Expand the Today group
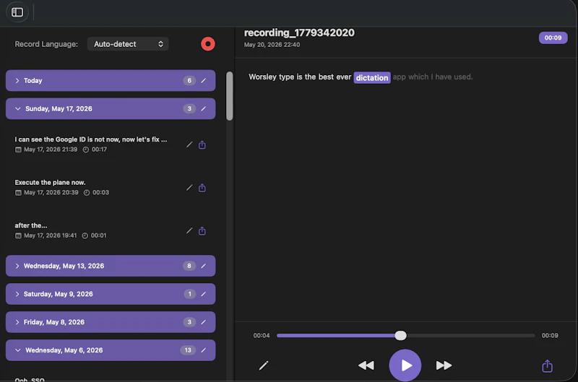The width and height of the screenshot is (578, 382). coord(17,80)
